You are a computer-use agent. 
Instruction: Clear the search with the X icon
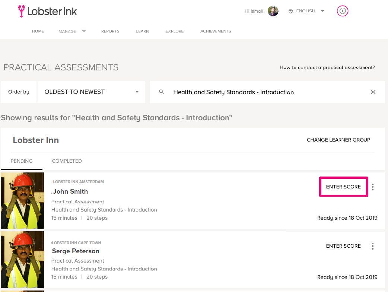click(x=373, y=92)
